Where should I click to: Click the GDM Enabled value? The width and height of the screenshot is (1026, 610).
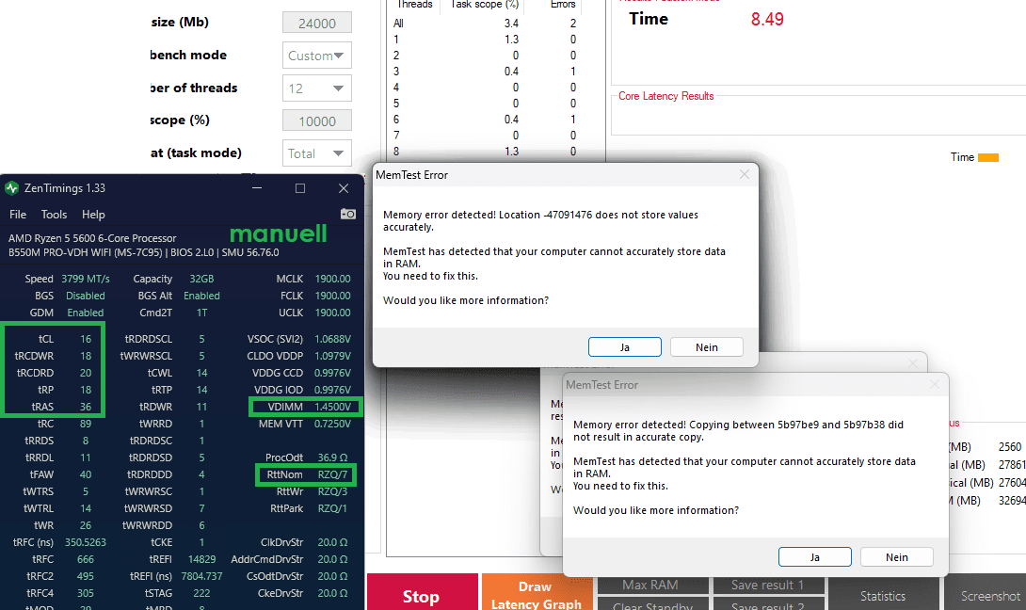(x=85, y=313)
